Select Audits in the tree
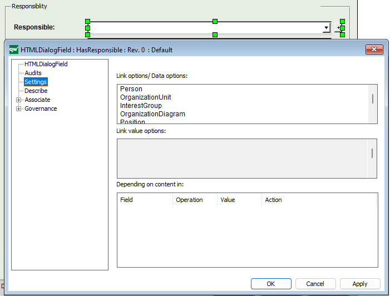This screenshot has width=390, height=296. click(33, 73)
